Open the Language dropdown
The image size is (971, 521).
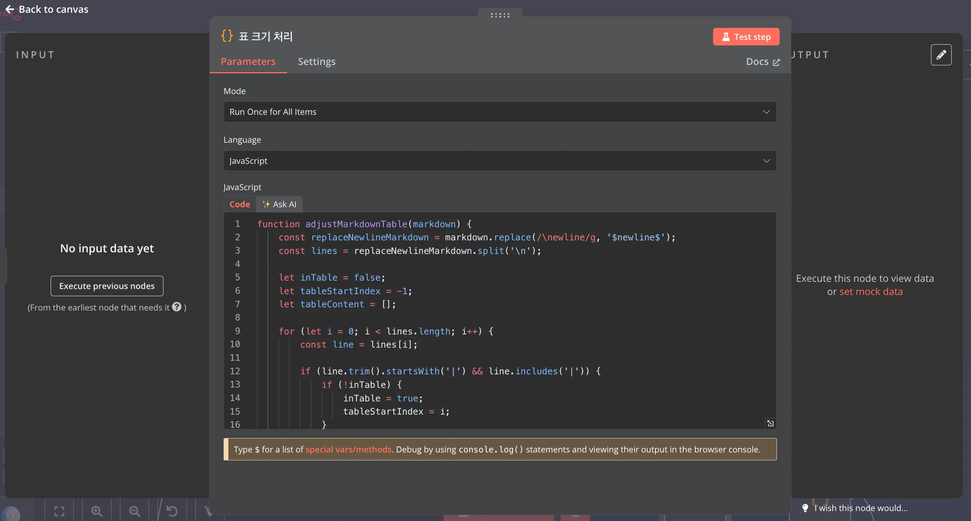[x=500, y=161]
